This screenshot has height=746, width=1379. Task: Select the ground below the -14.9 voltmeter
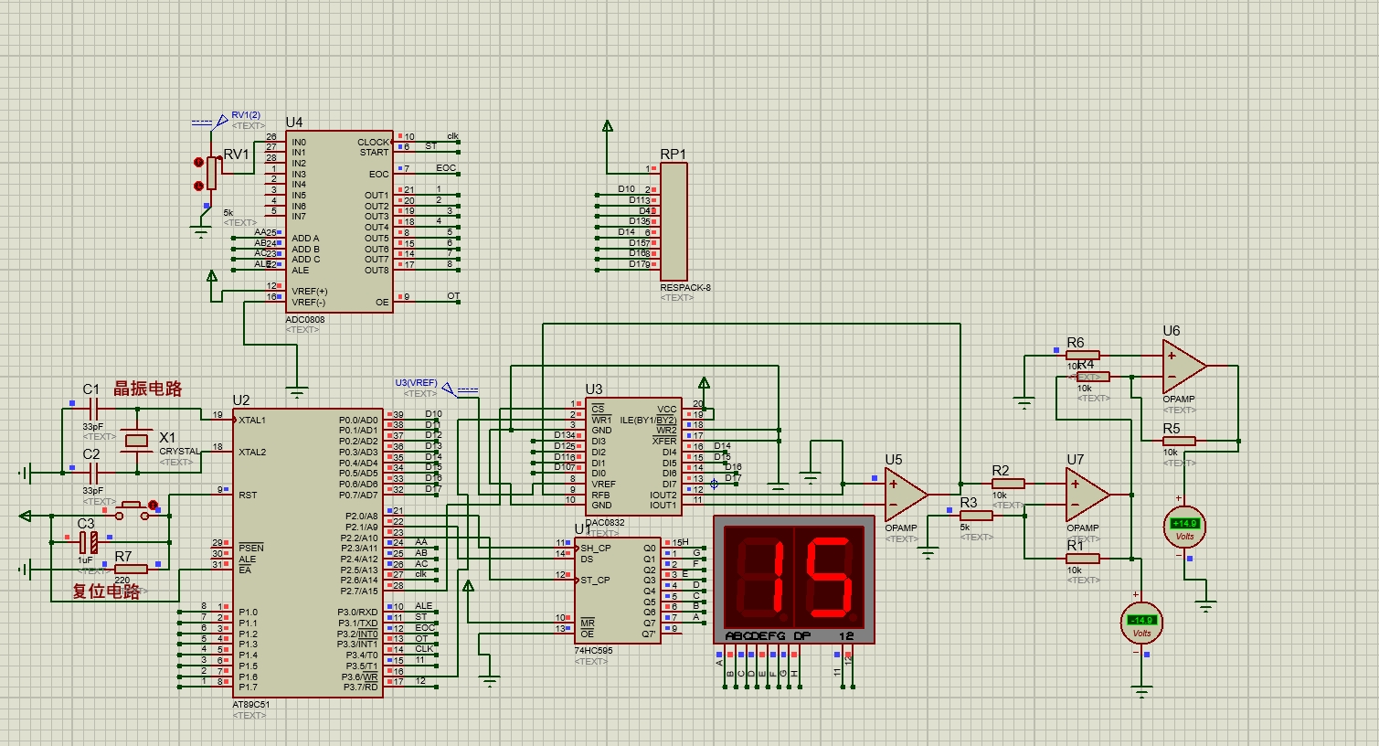(x=1142, y=691)
